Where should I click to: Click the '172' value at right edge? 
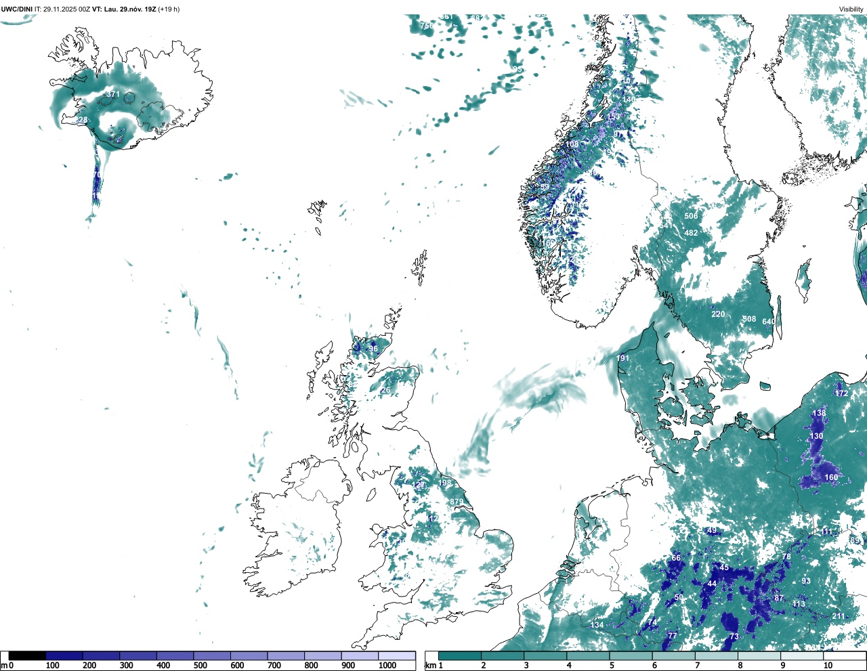pos(841,393)
